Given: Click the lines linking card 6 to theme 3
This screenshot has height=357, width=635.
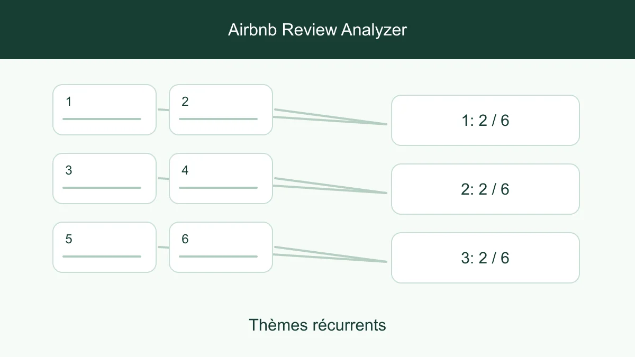Looking at the screenshot, I should 331,254.
